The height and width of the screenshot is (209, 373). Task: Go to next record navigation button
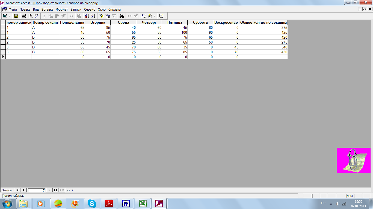pyautogui.click(x=49, y=190)
